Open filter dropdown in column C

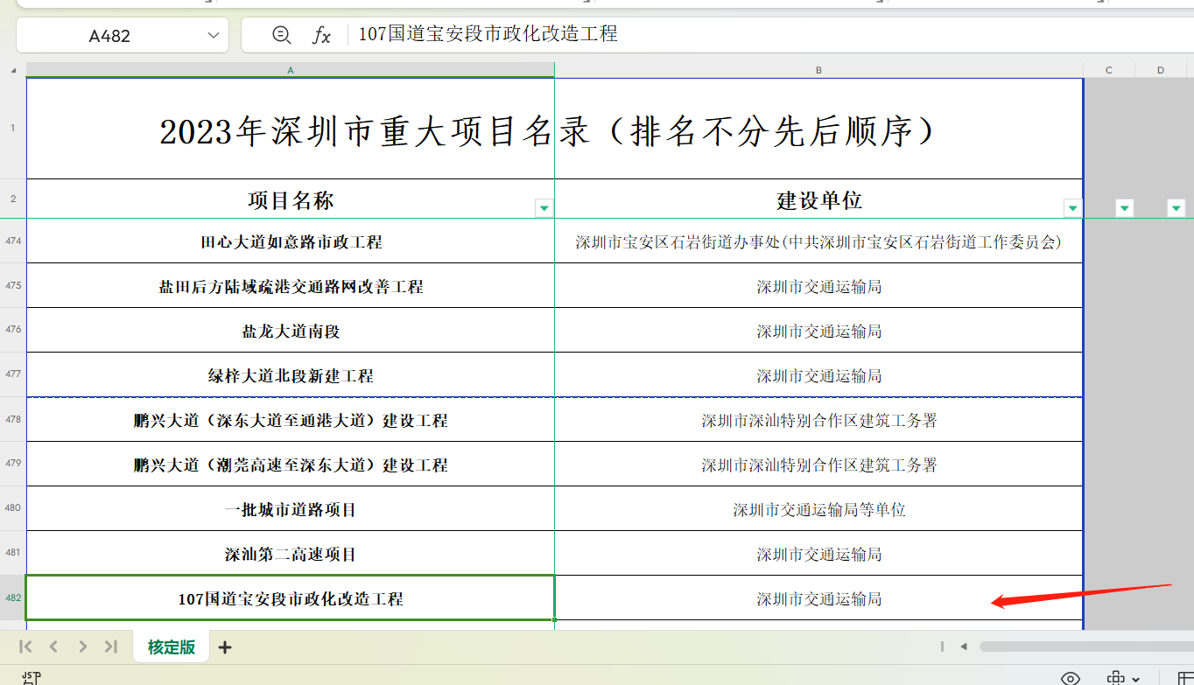(x=1125, y=208)
